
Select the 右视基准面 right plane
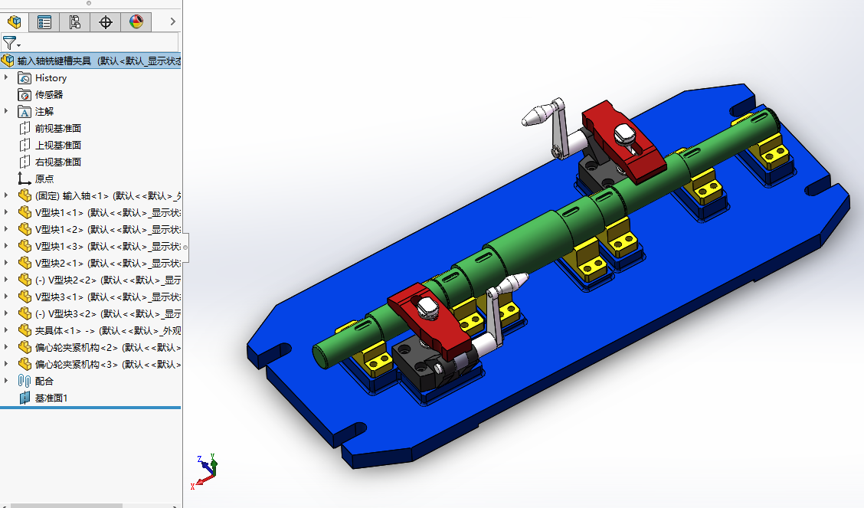58,162
